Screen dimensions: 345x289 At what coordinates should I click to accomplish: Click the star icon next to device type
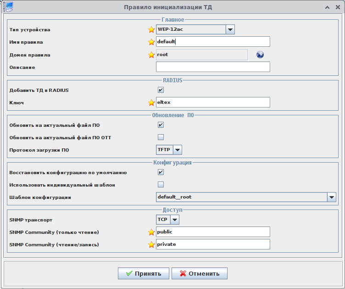tap(151, 30)
